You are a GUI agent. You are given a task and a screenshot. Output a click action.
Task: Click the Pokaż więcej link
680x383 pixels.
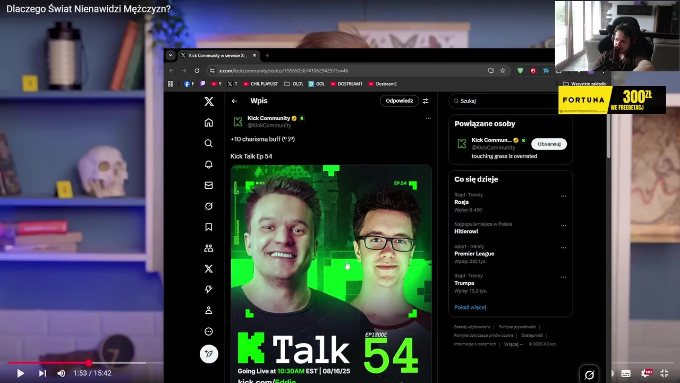click(x=470, y=307)
